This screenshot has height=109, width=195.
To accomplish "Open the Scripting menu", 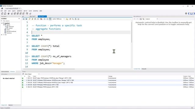I will 36,11.
